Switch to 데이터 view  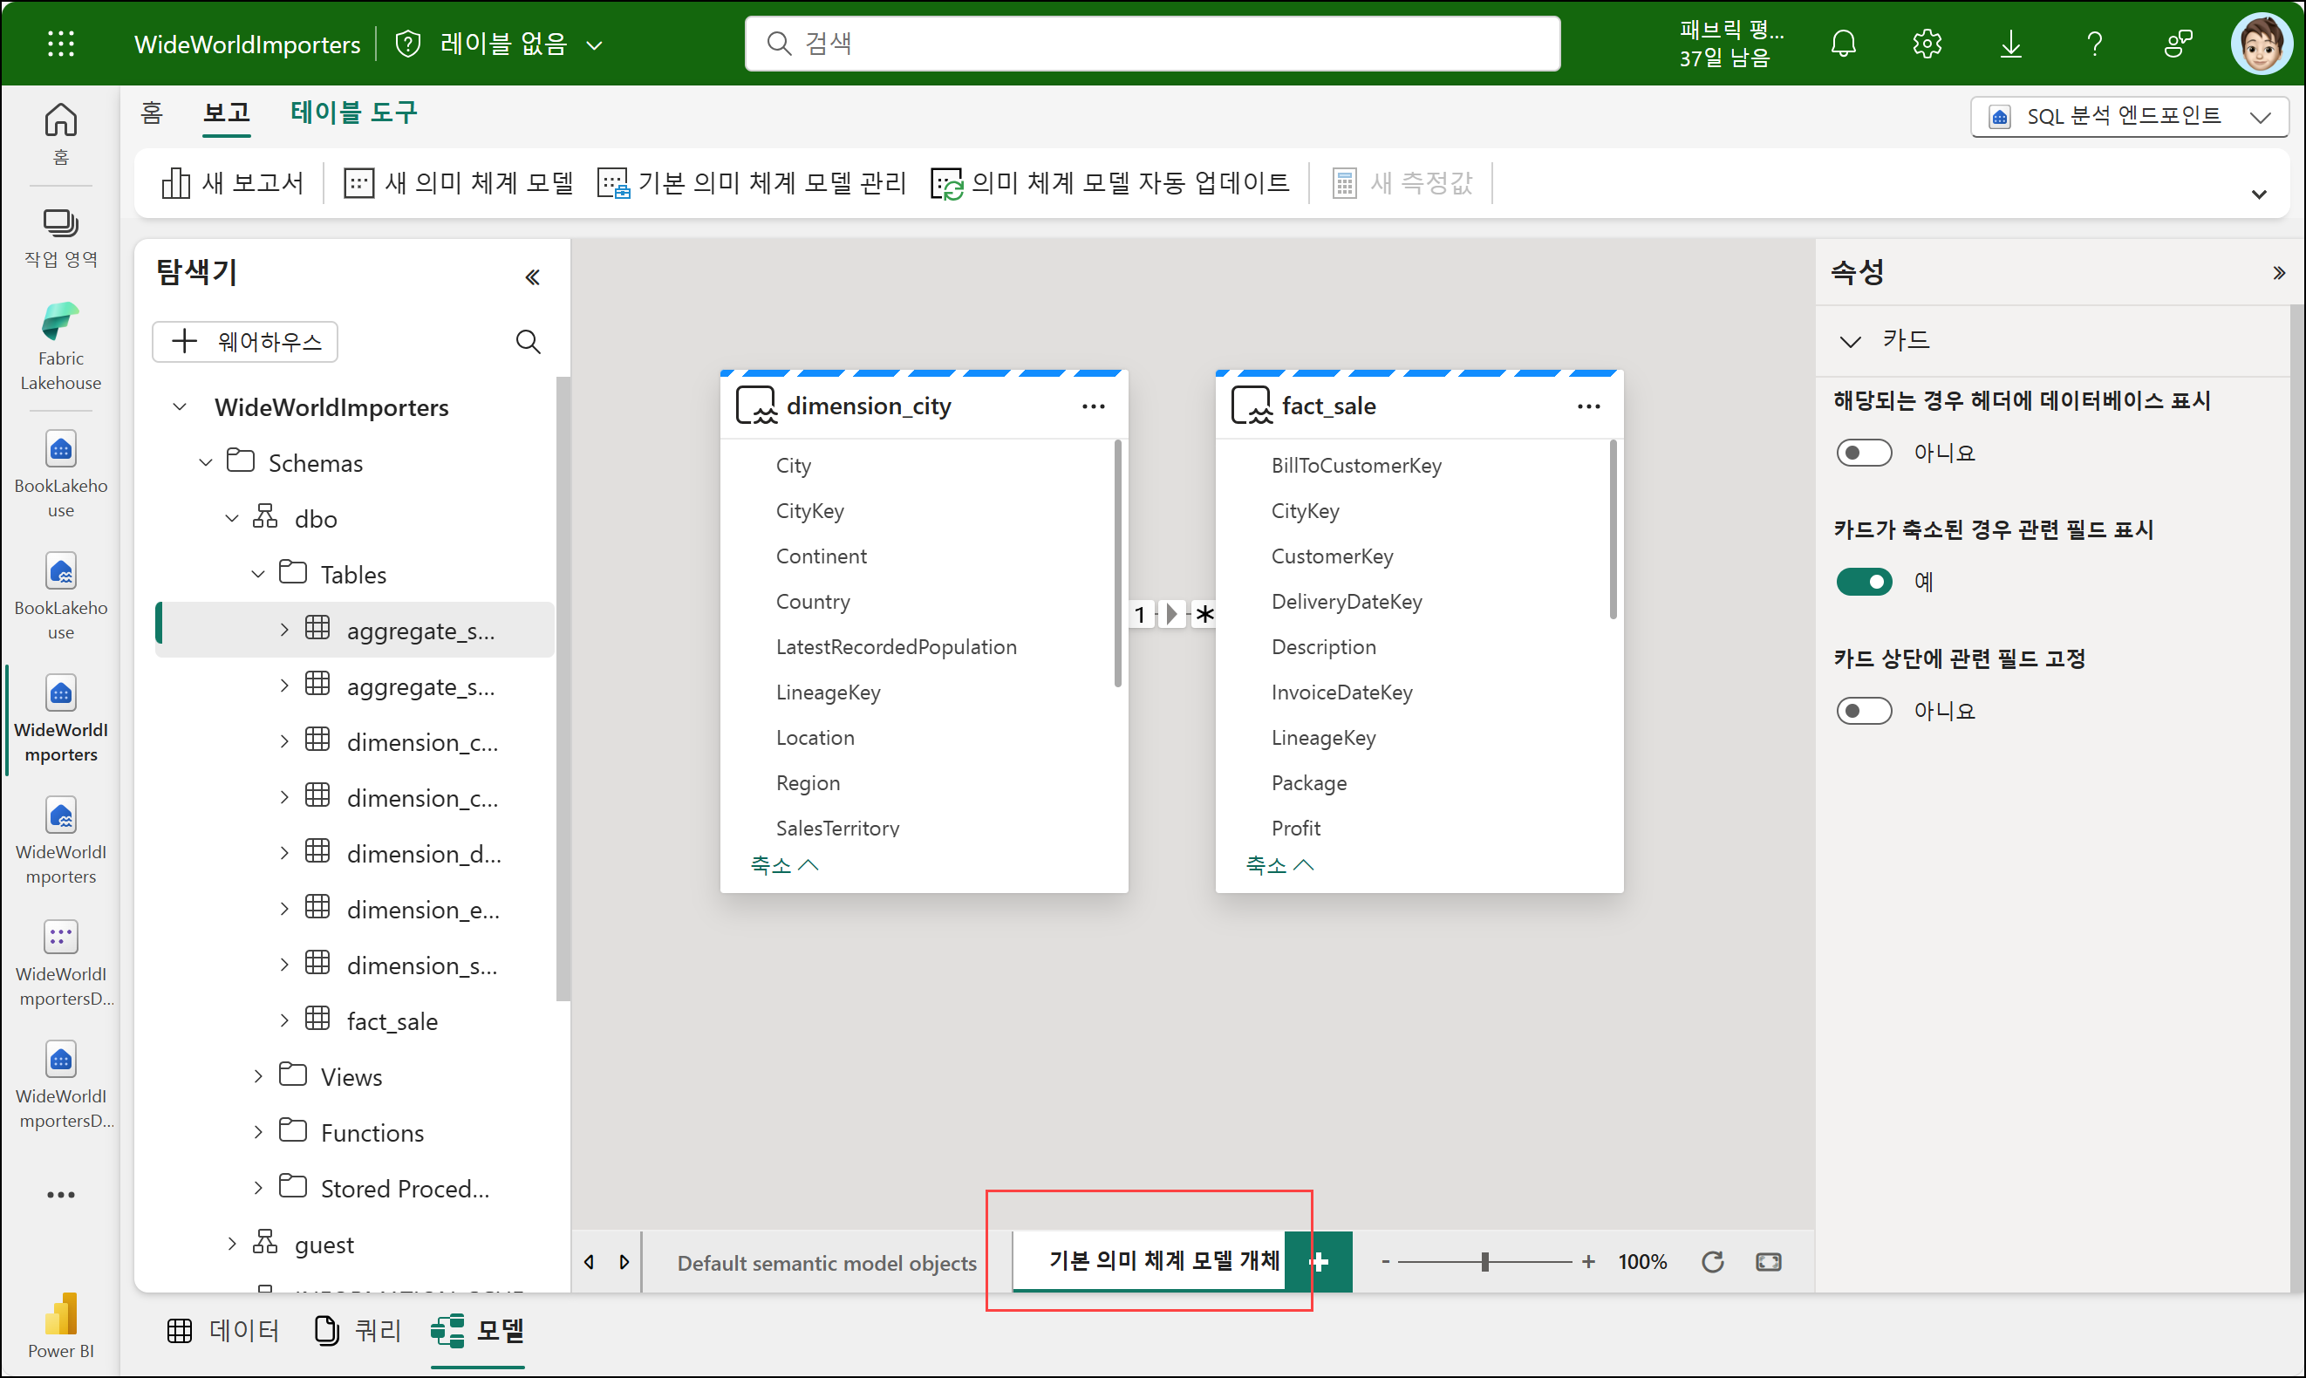pos(222,1331)
